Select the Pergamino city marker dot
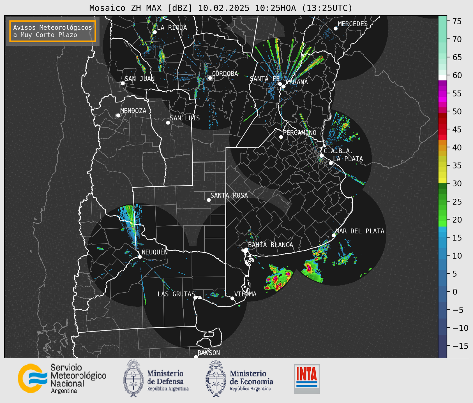This screenshot has height=403, width=473. coord(281,137)
